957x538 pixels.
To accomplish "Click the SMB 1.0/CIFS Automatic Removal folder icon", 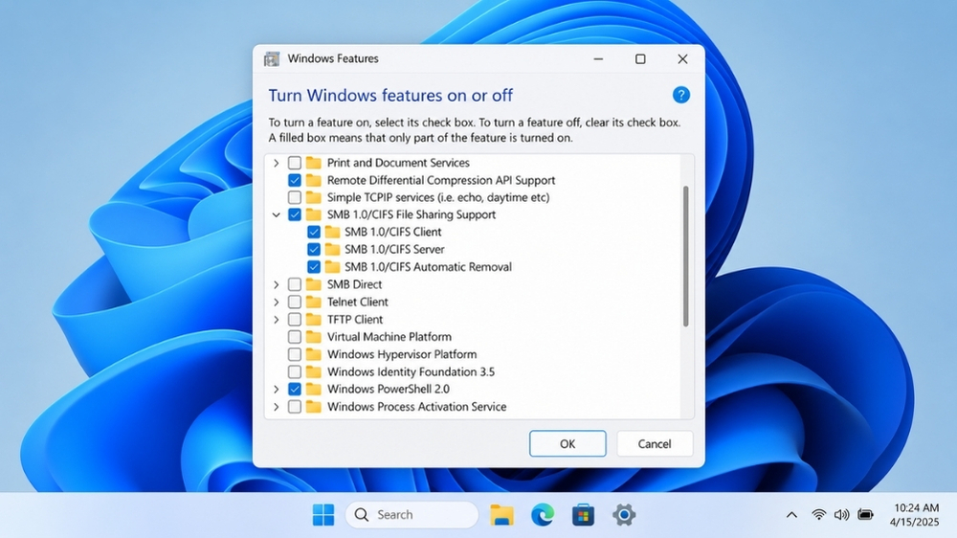I will (x=333, y=267).
